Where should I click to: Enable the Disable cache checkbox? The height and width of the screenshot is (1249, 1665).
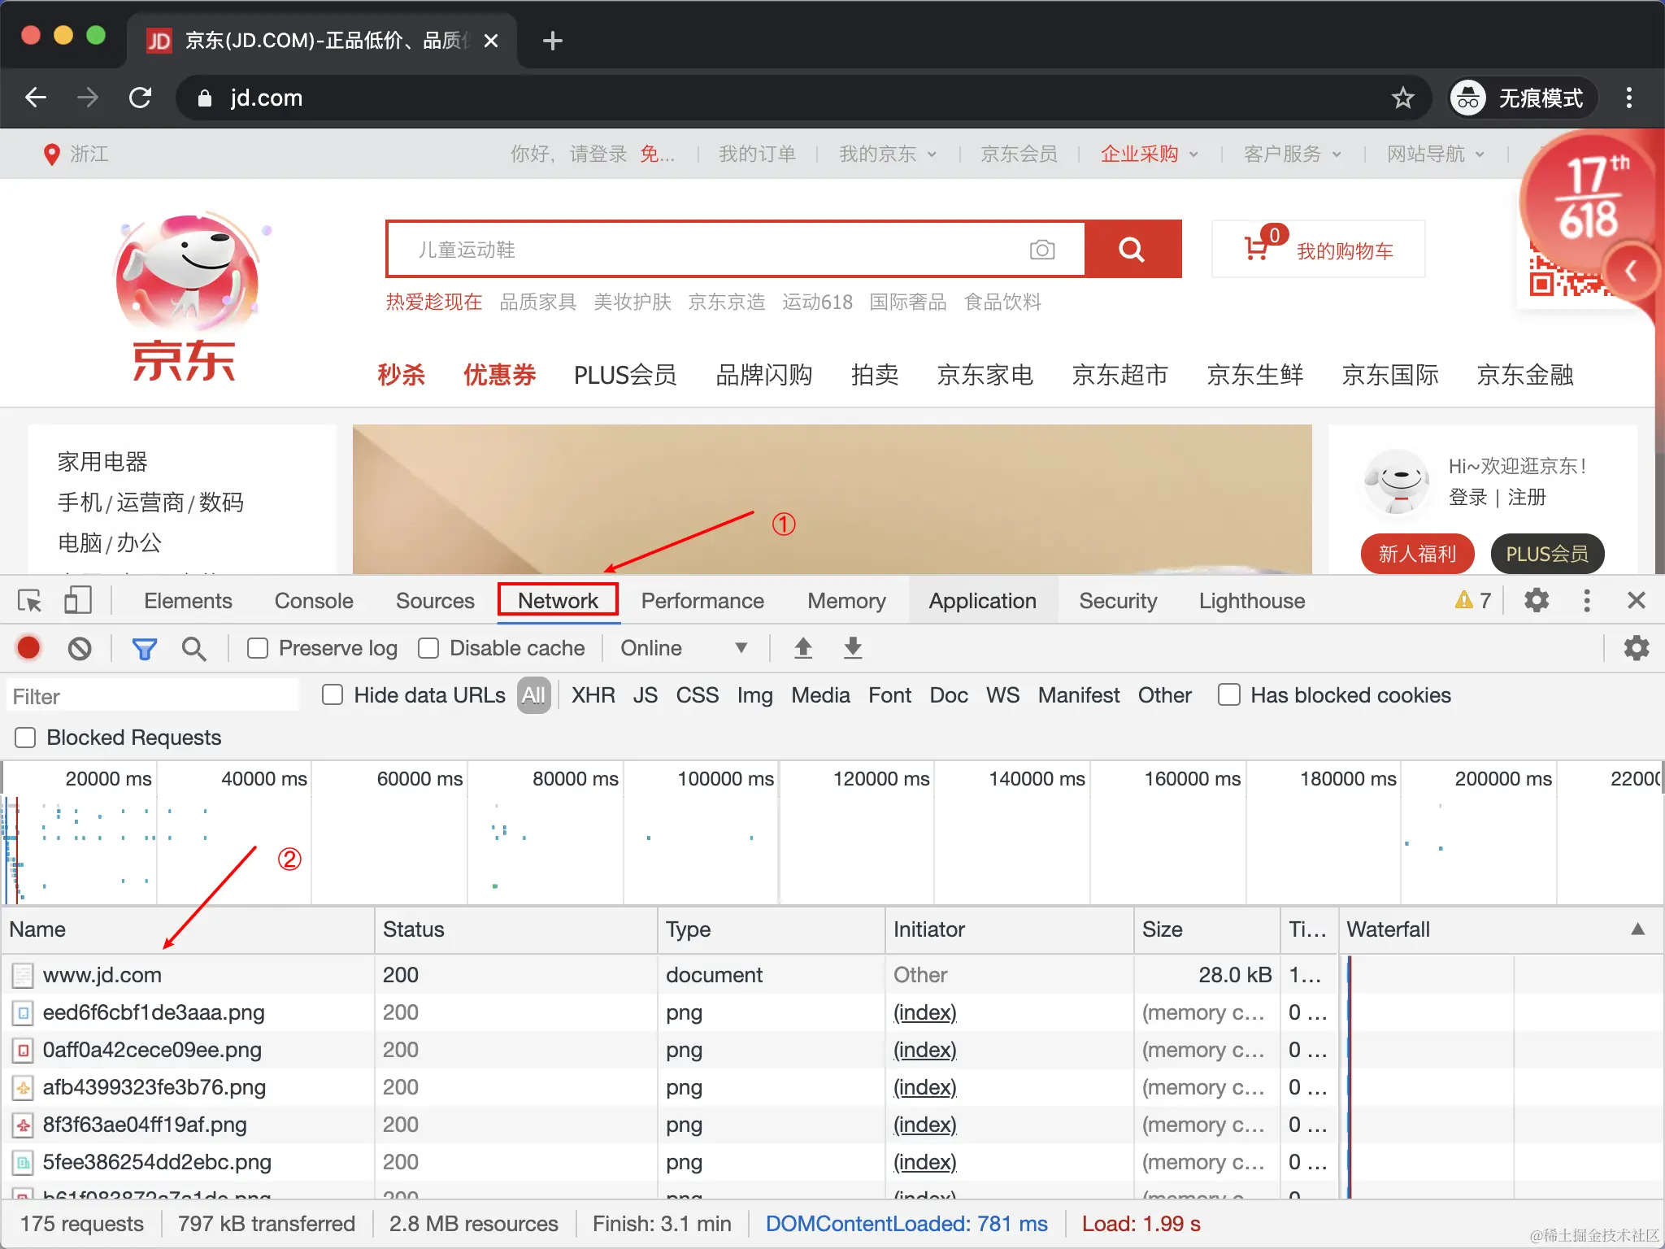click(x=428, y=648)
